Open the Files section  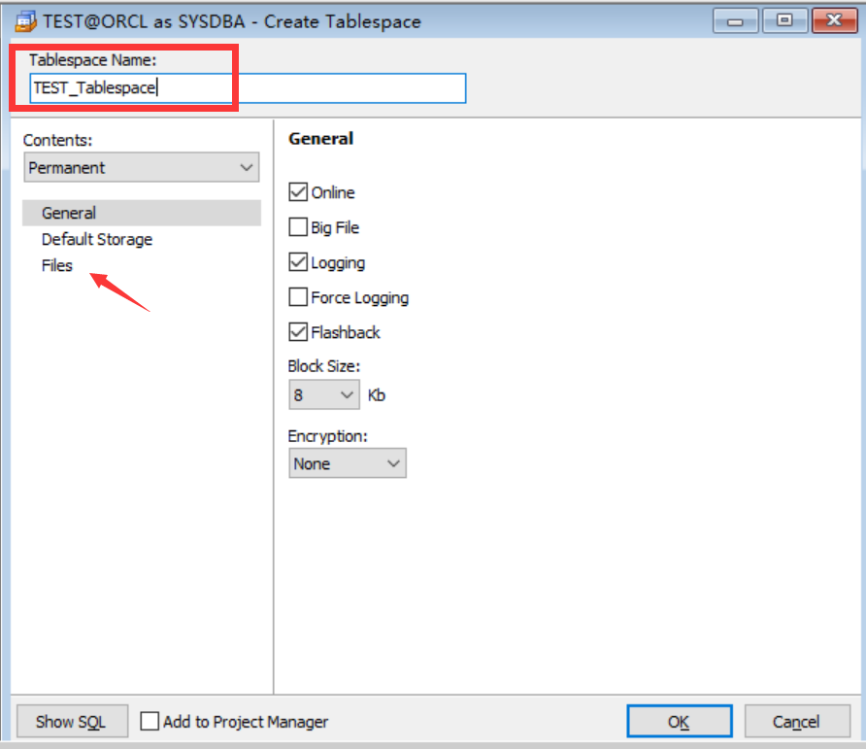coord(57,265)
